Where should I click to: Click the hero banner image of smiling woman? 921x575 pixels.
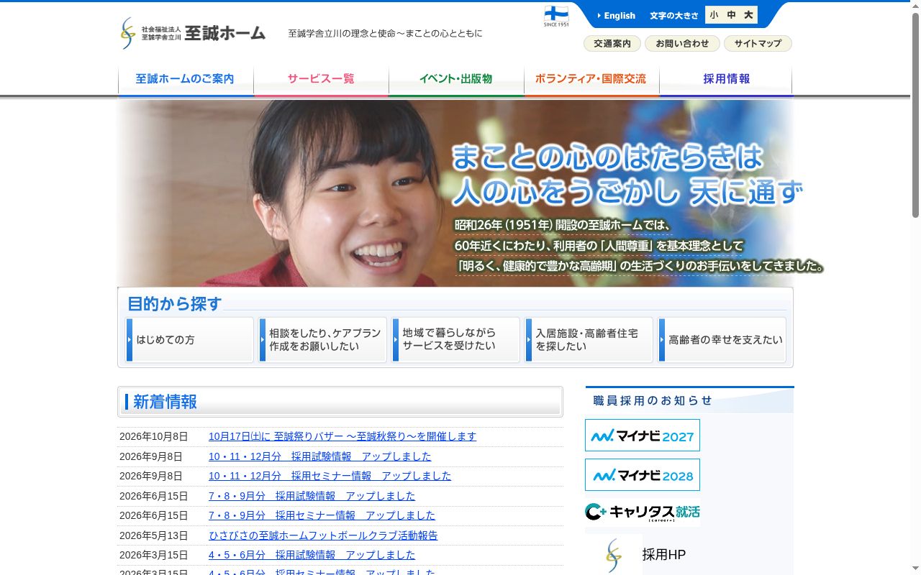click(x=455, y=193)
